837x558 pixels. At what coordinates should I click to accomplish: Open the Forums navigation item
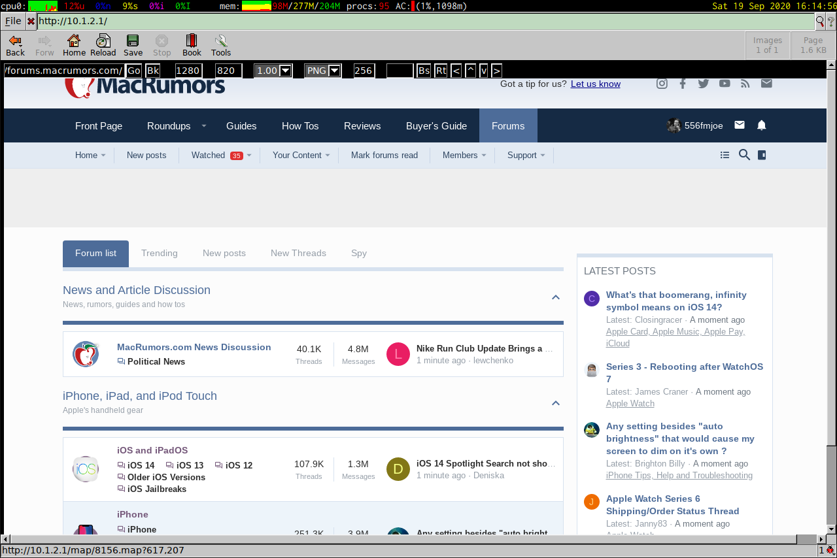pyautogui.click(x=508, y=125)
